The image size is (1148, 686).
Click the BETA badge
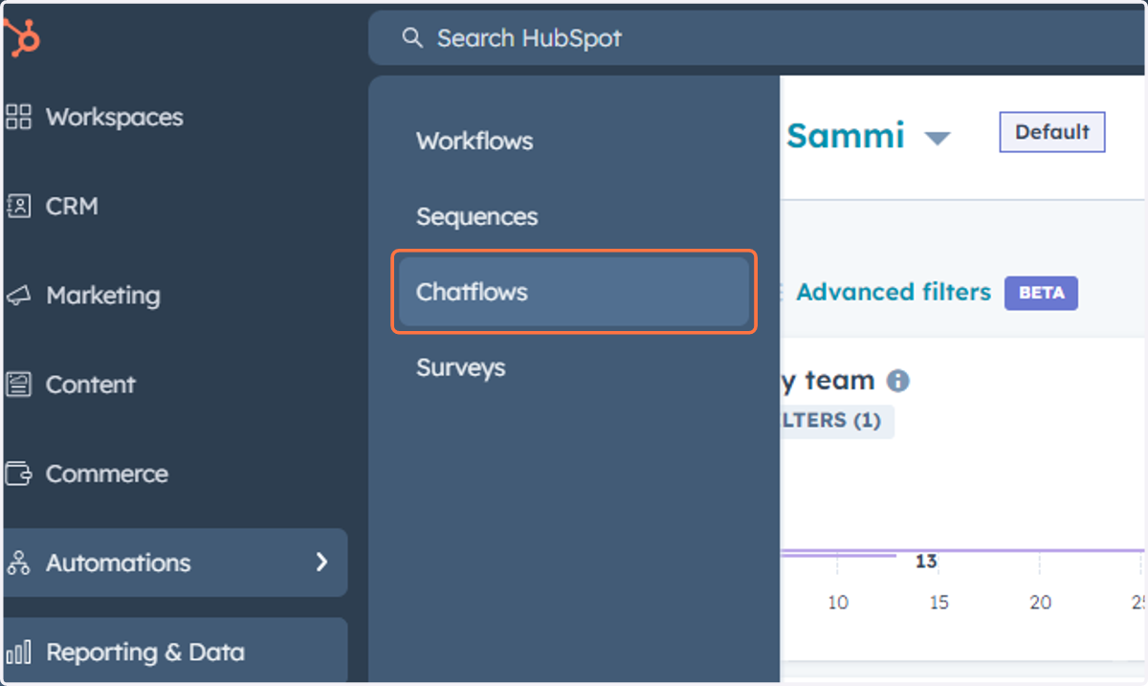click(x=1041, y=293)
